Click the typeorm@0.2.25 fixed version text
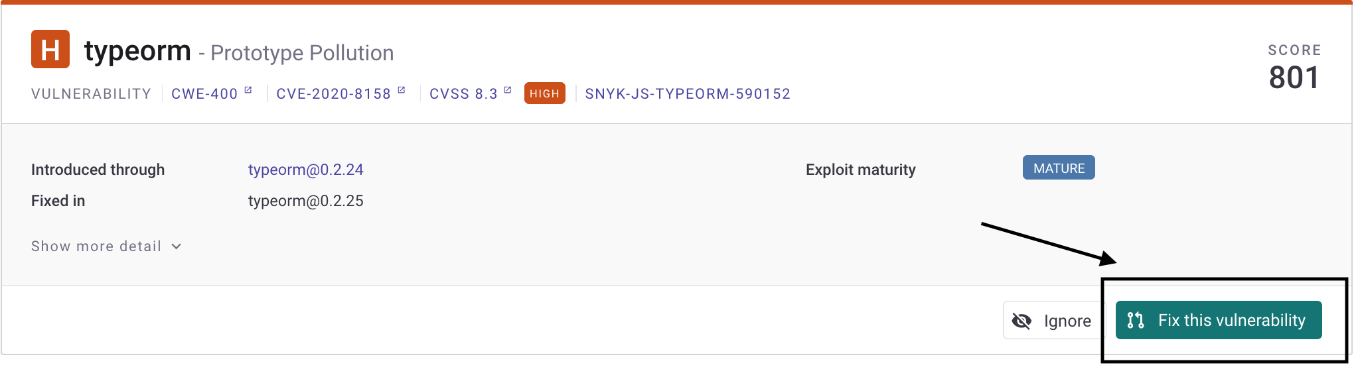 click(x=306, y=201)
